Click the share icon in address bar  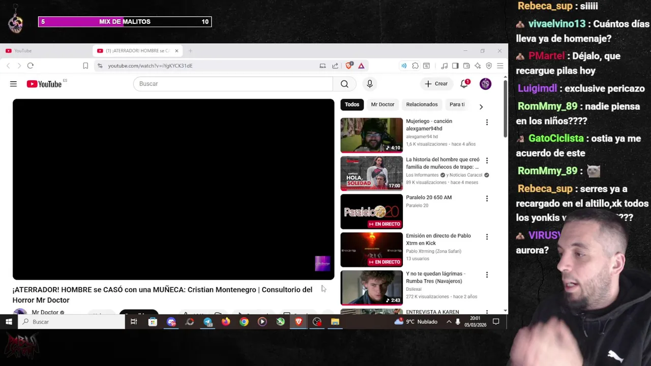click(335, 66)
